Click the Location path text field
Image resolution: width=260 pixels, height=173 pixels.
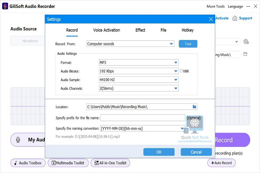pos(139,107)
